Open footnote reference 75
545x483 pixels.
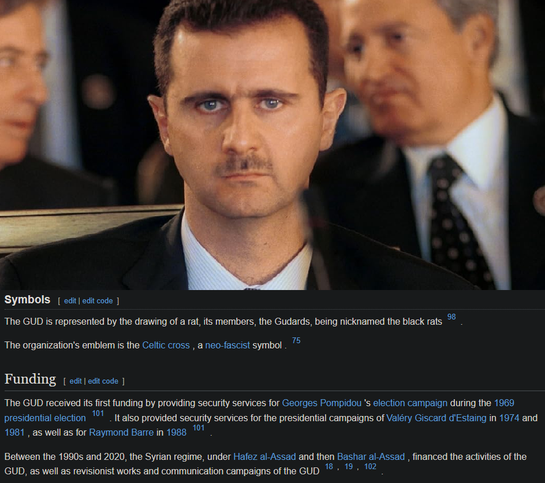point(296,340)
